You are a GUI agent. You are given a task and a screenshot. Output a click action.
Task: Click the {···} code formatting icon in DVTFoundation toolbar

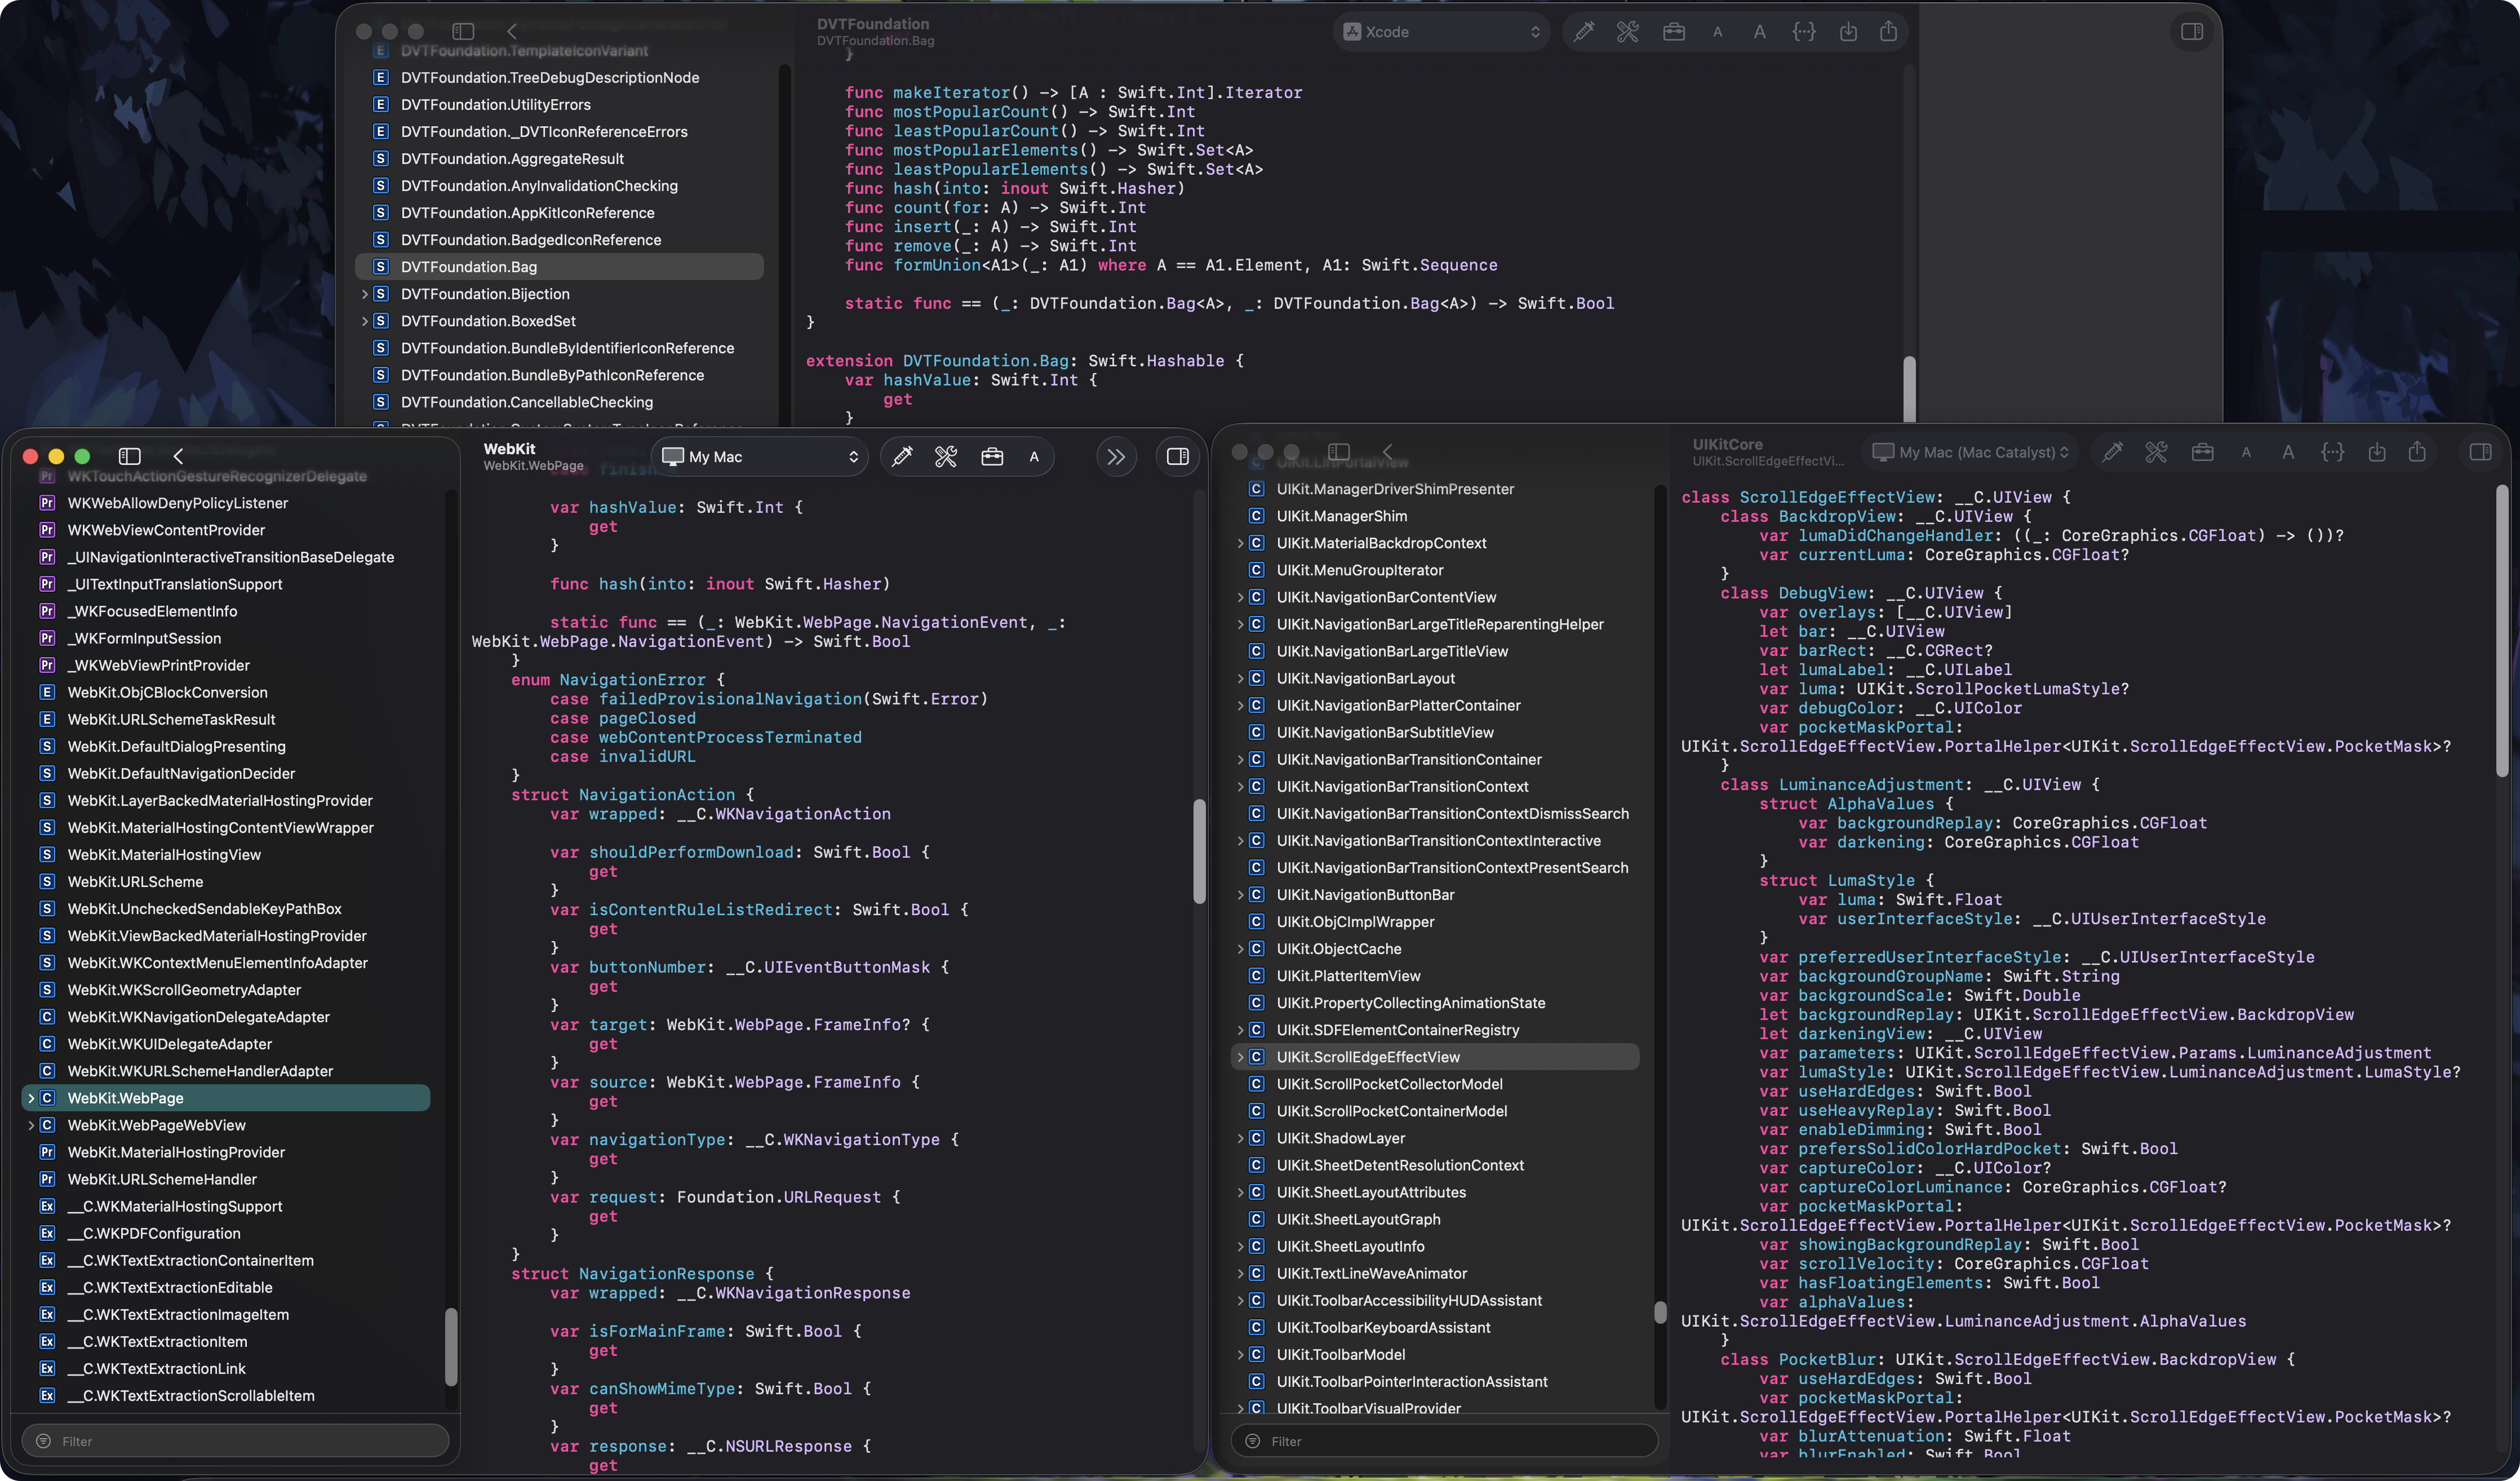click(1804, 31)
